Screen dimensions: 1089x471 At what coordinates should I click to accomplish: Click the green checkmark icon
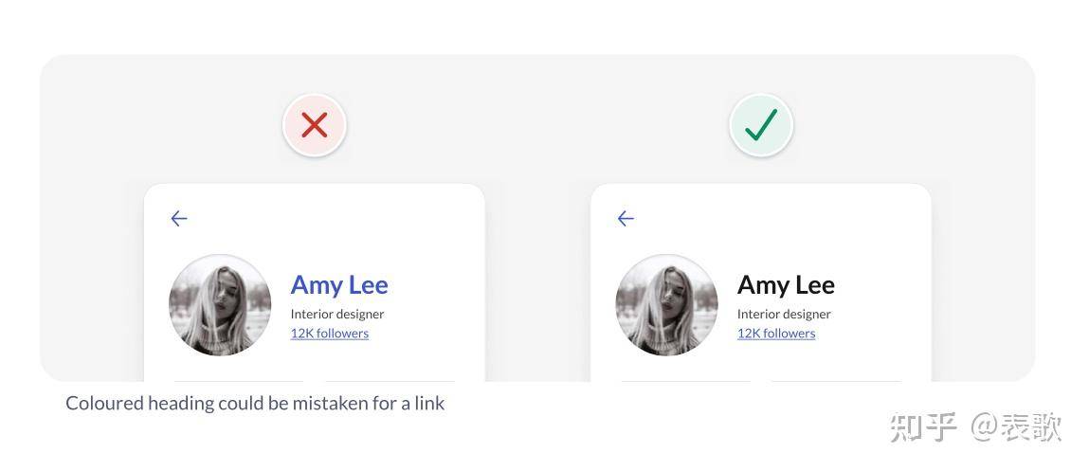(x=761, y=126)
